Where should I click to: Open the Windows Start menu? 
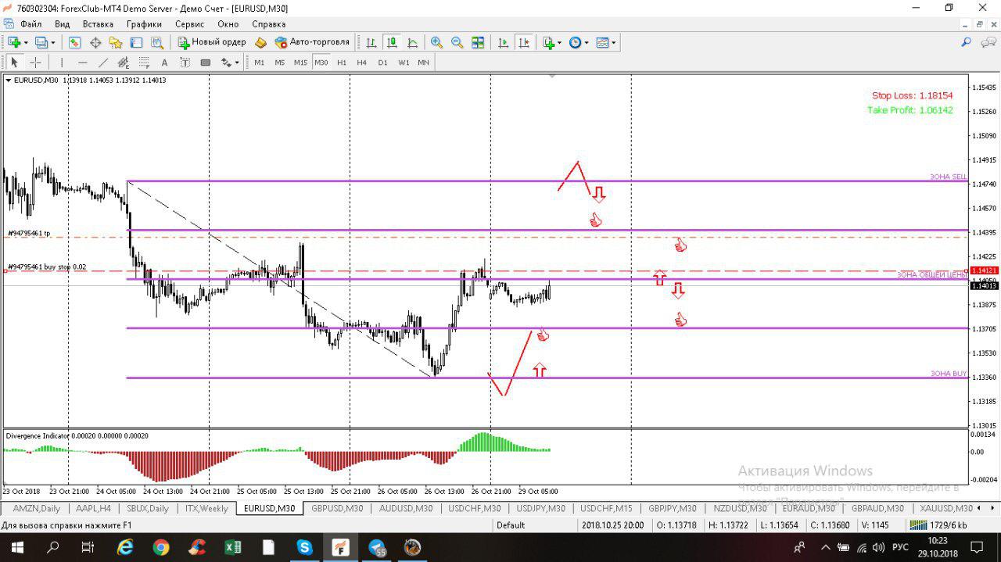point(17,547)
